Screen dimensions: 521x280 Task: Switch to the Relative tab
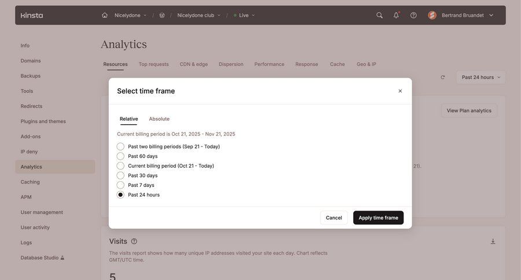129,119
